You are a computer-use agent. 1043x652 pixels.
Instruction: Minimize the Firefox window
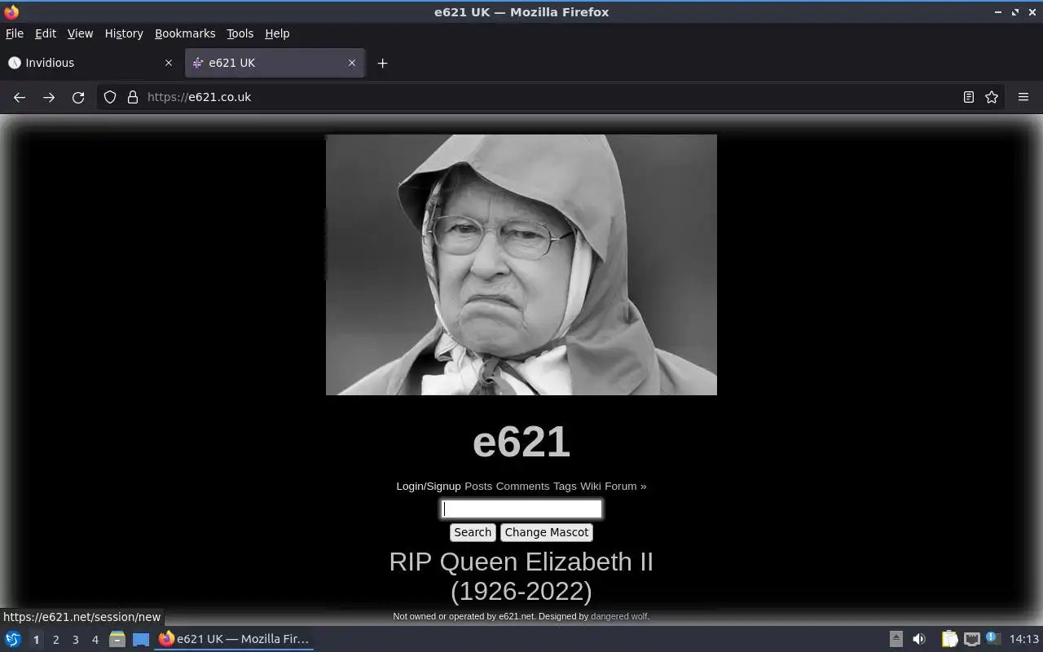[x=998, y=12]
